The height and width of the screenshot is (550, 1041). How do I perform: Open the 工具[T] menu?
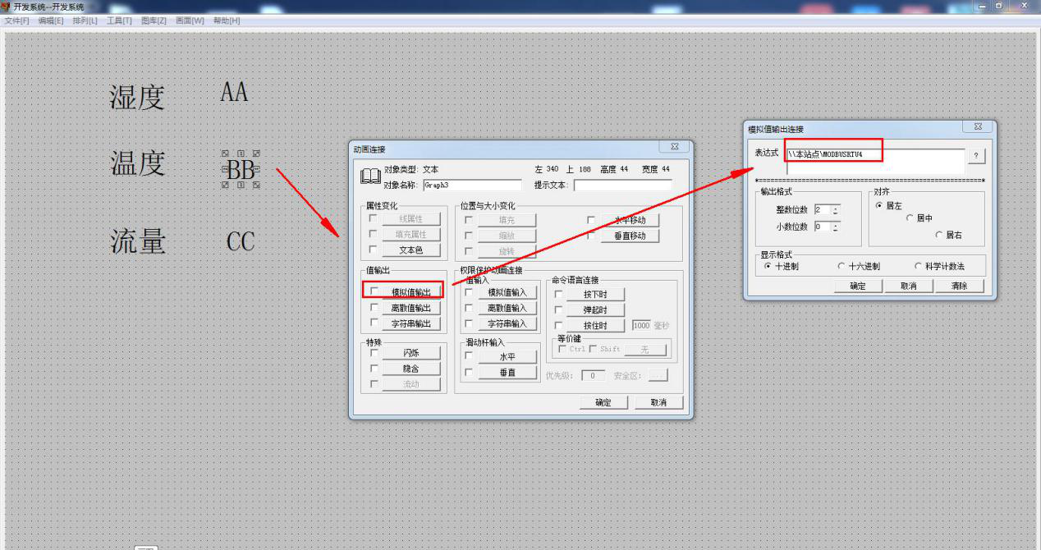119,21
